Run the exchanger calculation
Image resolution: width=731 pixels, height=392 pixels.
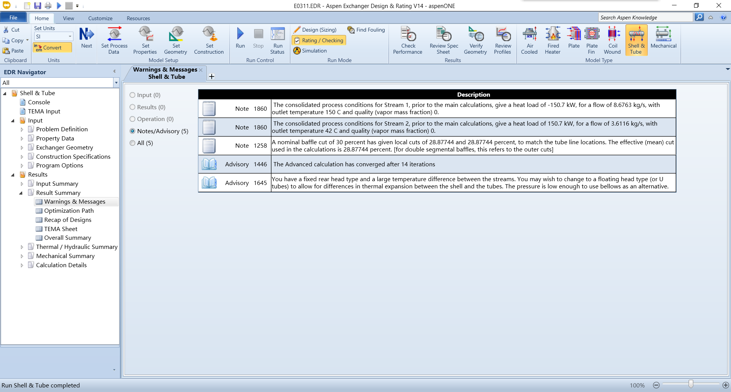[x=240, y=38]
